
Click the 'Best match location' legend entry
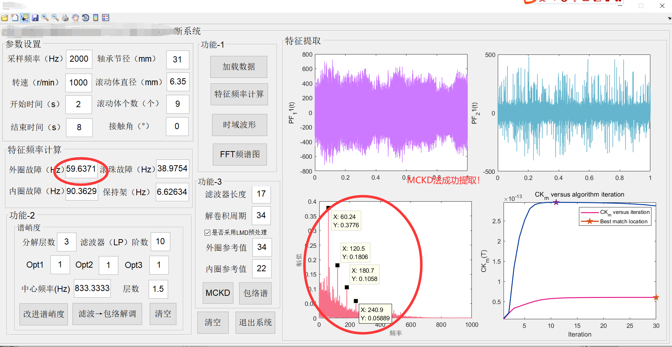616,221
